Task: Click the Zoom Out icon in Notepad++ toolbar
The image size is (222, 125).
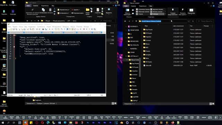Action: pos(52,29)
